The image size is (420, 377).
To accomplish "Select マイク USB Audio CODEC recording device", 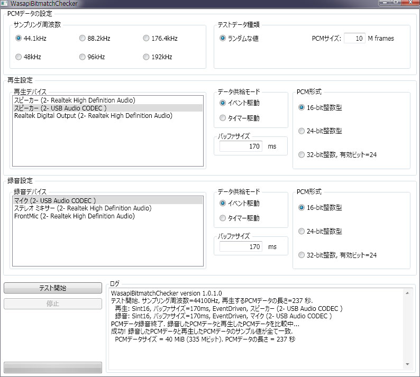I will [108, 200].
